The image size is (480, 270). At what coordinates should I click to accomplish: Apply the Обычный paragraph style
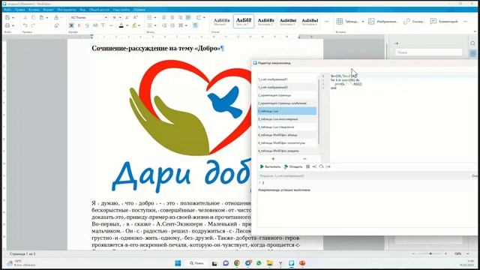pyautogui.click(x=222, y=22)
